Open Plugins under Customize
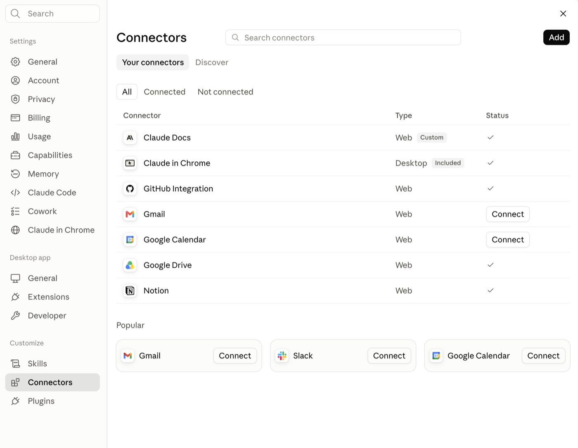This screenshot has height=448, width=578. tap(52, 401)
